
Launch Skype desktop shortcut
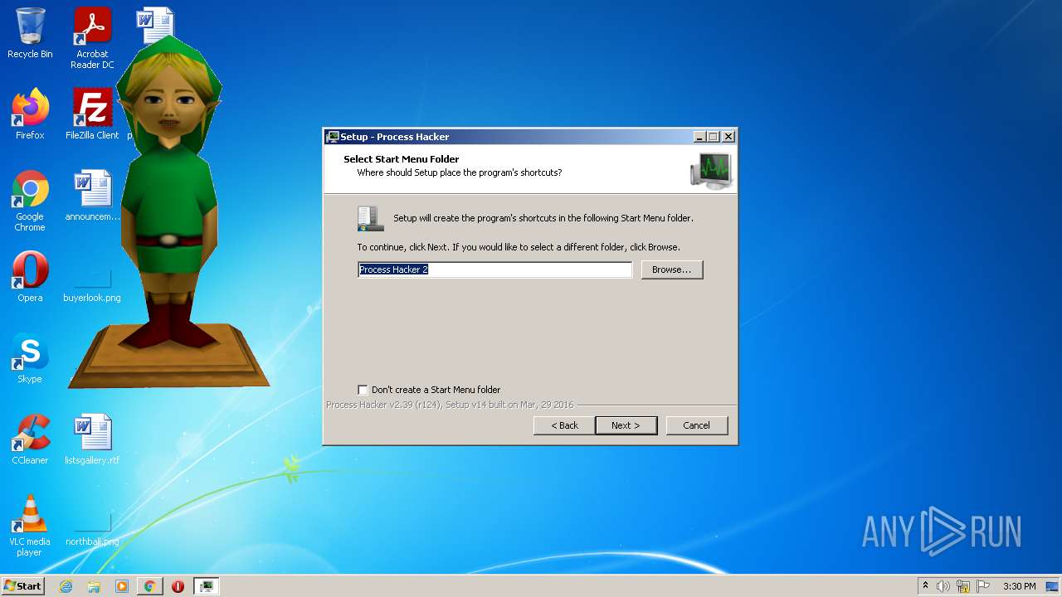click(30, 358)
